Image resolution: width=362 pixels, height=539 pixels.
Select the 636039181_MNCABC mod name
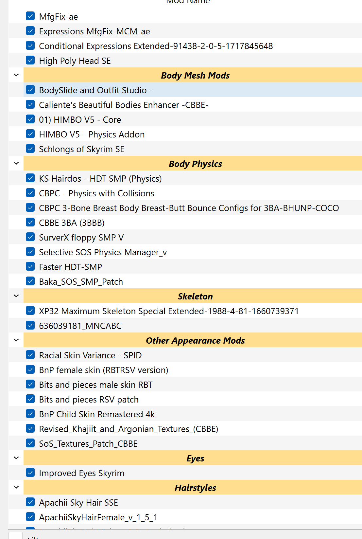80,326
